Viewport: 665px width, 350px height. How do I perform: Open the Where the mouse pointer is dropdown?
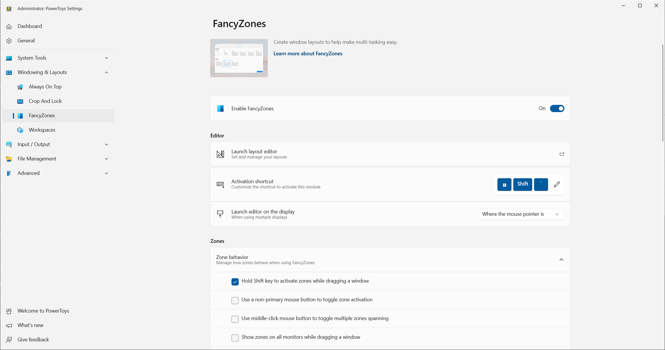[x=521, y=214]
